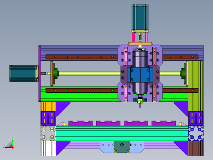Image resolution: width=213 pixels, height=160 pixels.
Task: Select the leftmost magenta T-slot table plate
Action: [x=81, y=123]
